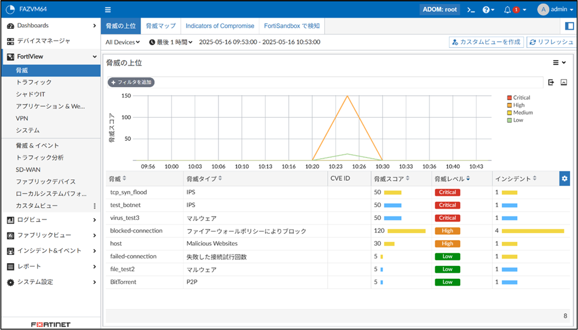
Task: Click the リフレッシュ button
Action: 552,42
